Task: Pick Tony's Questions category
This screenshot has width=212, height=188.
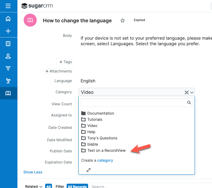Action: point(102,138)
